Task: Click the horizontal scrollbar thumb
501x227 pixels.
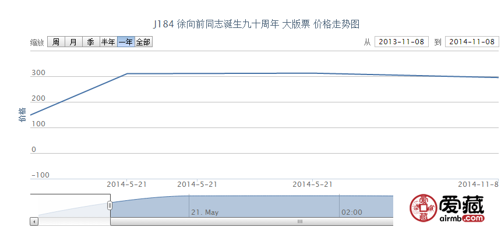Action: tap(252, 222)
